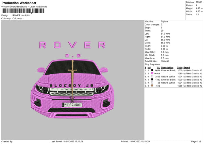Viewport: 204px width, 144px height.
Task: Click the tan swatch in the 518-stitch row
Action: point(152,86)
